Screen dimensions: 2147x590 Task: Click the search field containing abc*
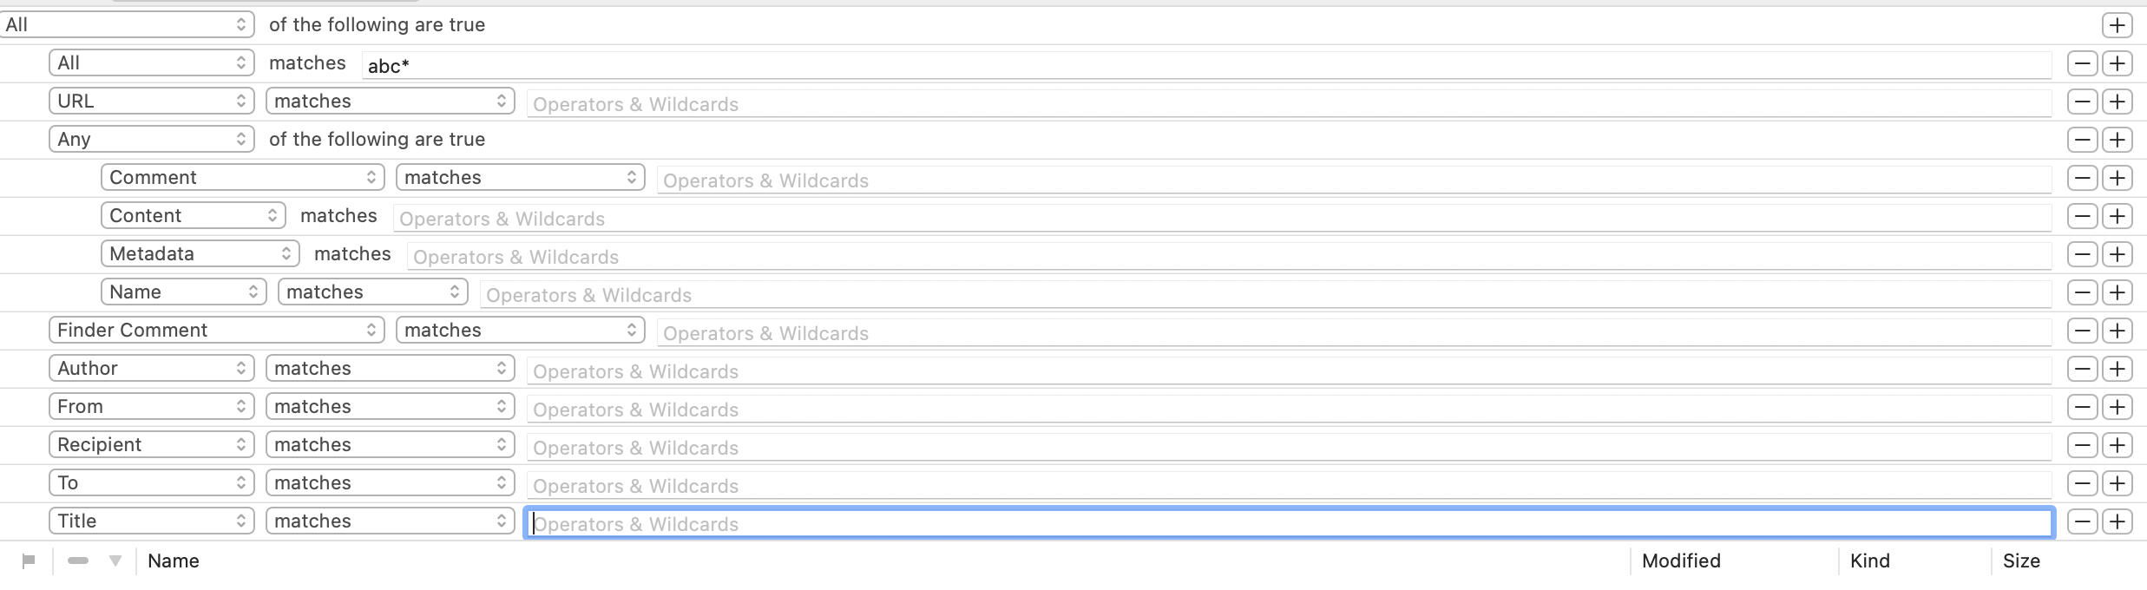click(1206, 65)
